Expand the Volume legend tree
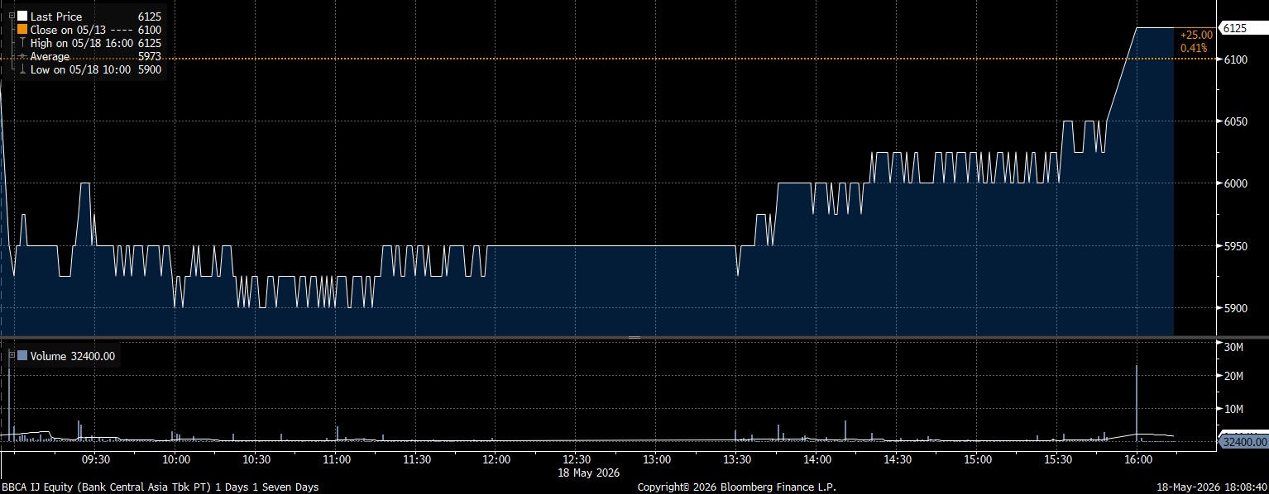1269x494 pixels. coord(12,355)
